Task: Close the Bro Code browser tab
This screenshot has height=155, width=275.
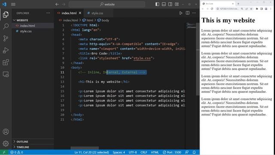Action: pyautogui.click(x=233, y=4)
